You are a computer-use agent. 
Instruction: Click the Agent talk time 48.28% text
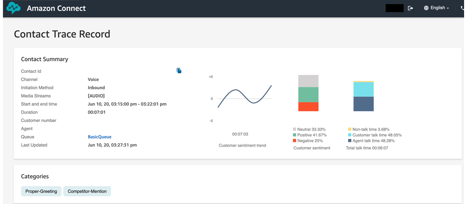(x=374, y=141)
